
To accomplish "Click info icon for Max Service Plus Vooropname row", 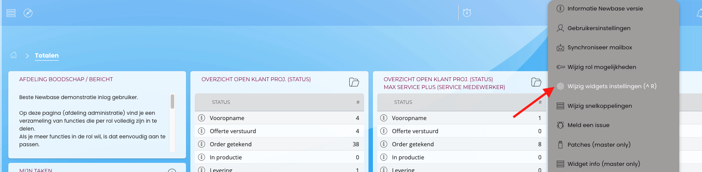I will (384, 118).
